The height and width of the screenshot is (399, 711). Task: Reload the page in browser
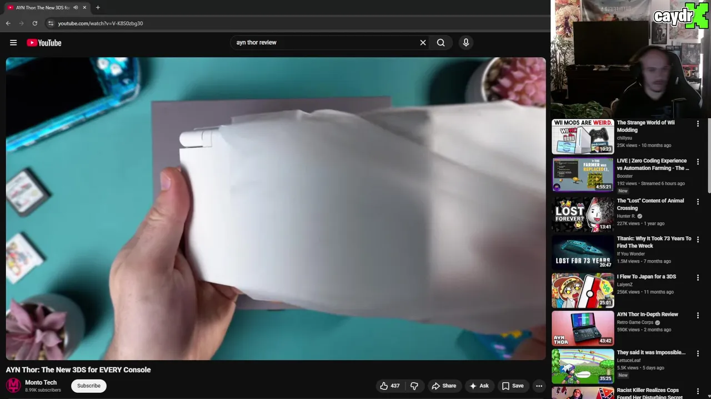[34, 23]
